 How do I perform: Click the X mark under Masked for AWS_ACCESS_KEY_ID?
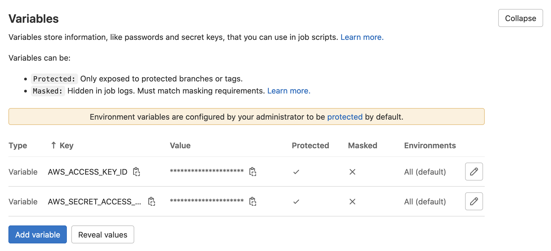pyautogui.click(x=352, y=172)
